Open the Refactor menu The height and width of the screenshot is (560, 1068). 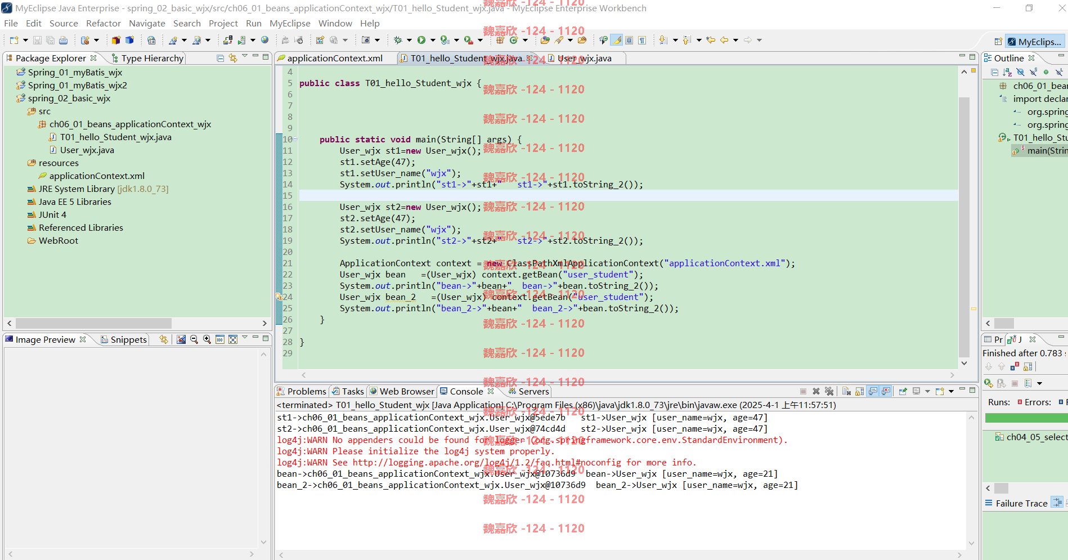coord(103,23)
